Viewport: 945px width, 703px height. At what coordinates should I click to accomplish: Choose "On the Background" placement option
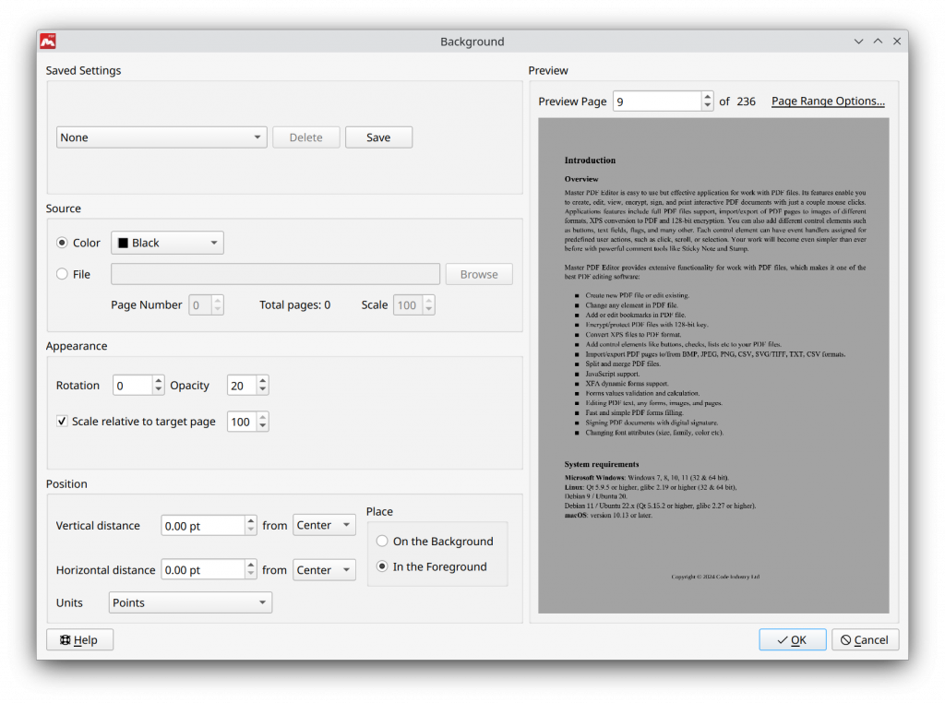point(381,541)
